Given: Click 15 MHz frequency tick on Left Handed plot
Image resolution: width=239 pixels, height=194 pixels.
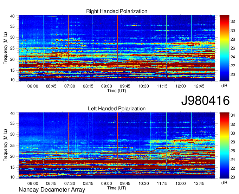Looking at the screenshot, I should click(12, 167).
